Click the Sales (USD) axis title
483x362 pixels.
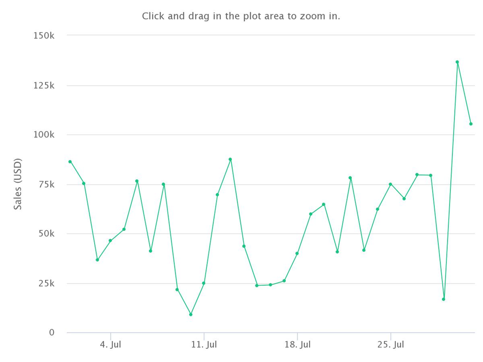point(18,184)
